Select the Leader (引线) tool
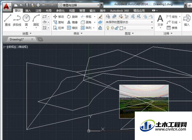The height and width of the screenshot is (140, 192). (172, 22)
